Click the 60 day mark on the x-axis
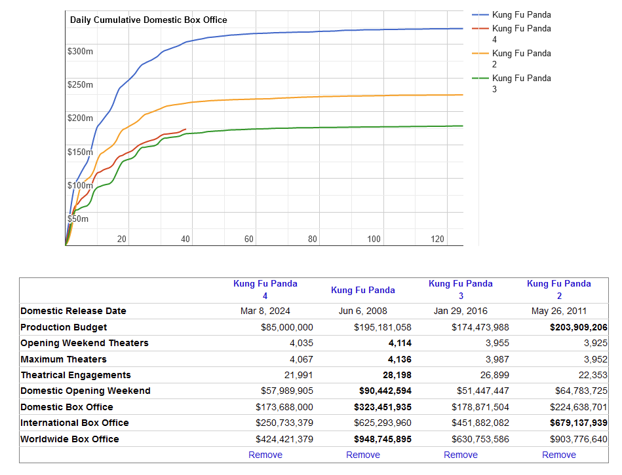 point(249,239)
